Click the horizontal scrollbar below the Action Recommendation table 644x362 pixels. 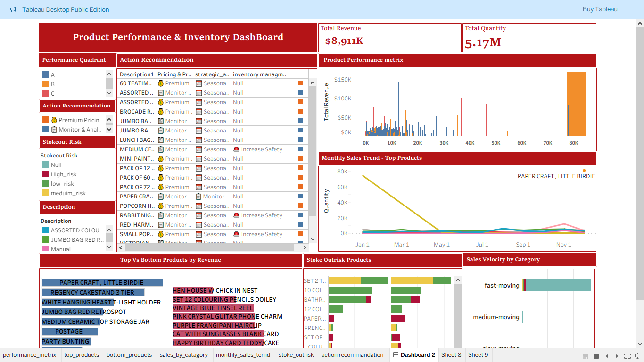(x=212, y=247)
